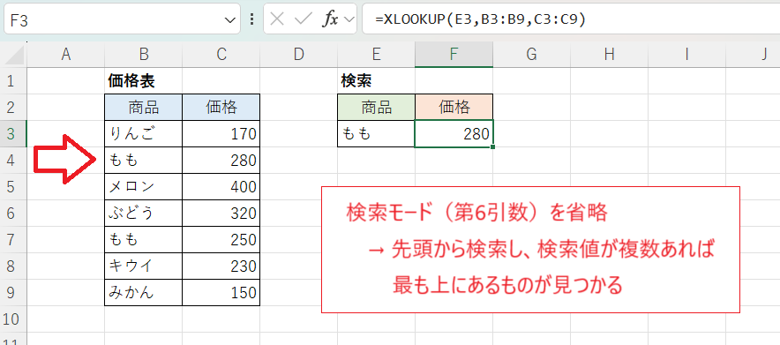This screenshot has height=345, width=780.
Task: Click the cell with value 230
Action: (x=221, y=266)
